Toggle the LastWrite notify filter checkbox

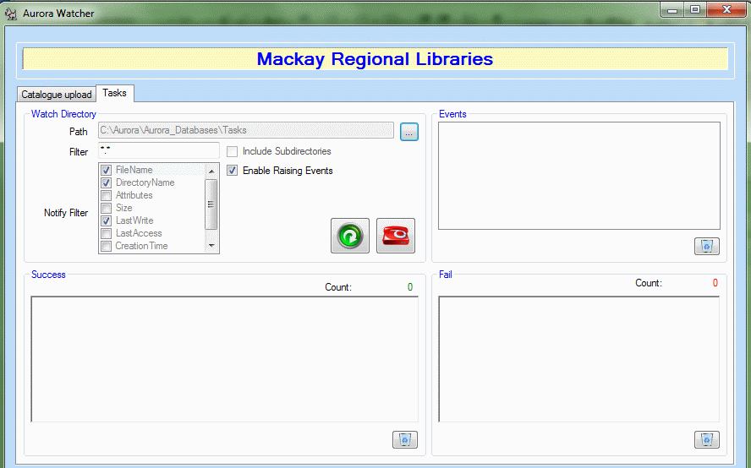107,220
